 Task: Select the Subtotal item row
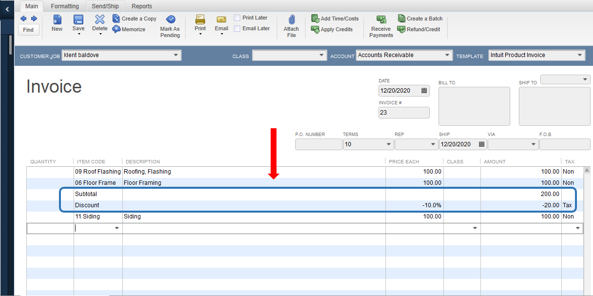tap(305, 194)
